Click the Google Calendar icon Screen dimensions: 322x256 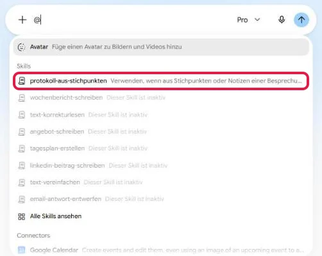[x=22, y=250]
